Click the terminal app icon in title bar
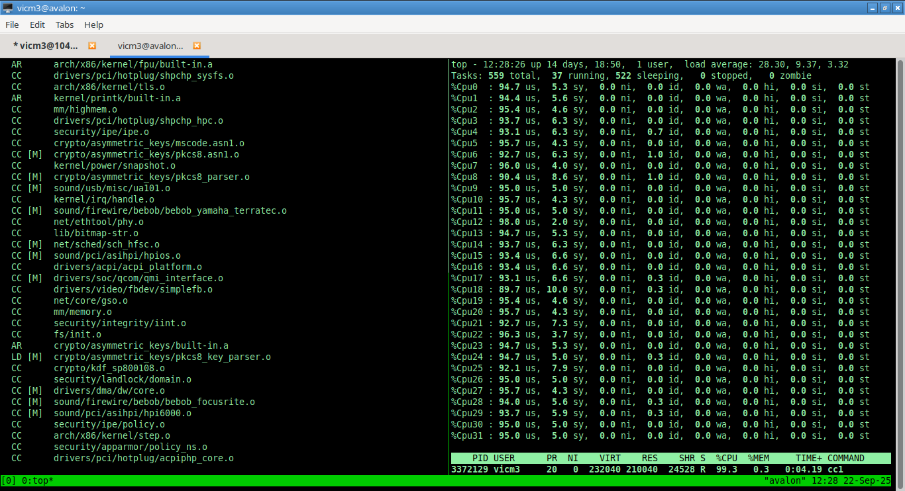The width and height of the screenshot is (905, 491). pyautogui.click(x=8, y=7)
